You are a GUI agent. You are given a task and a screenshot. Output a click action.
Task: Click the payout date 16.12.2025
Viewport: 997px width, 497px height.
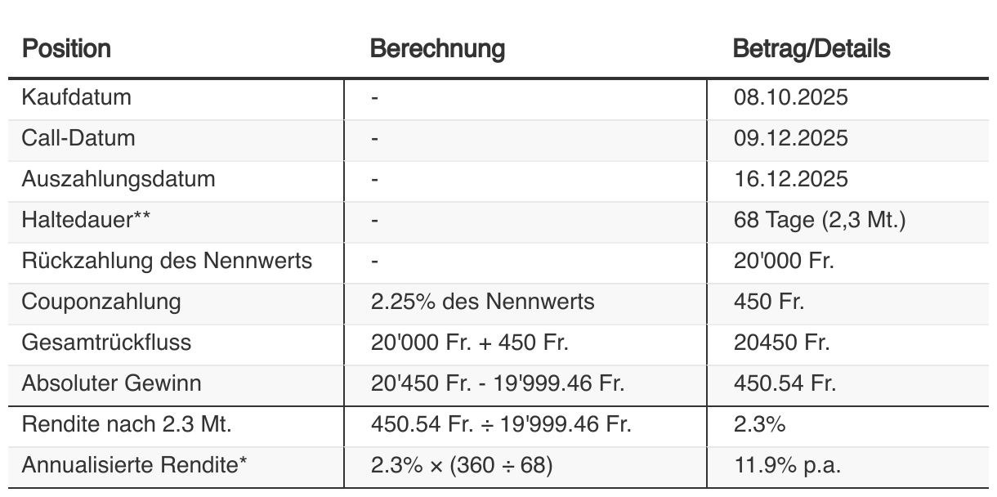pos(790,179)
